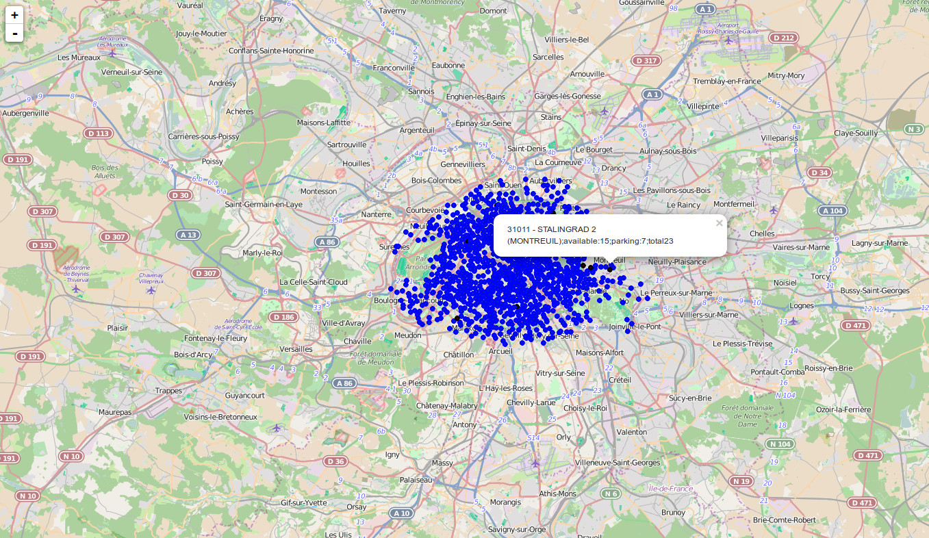Viewport: 929px width, 538px height.
Task: Click the Saint-Germain-en-Laye map label
Action: 264,204
